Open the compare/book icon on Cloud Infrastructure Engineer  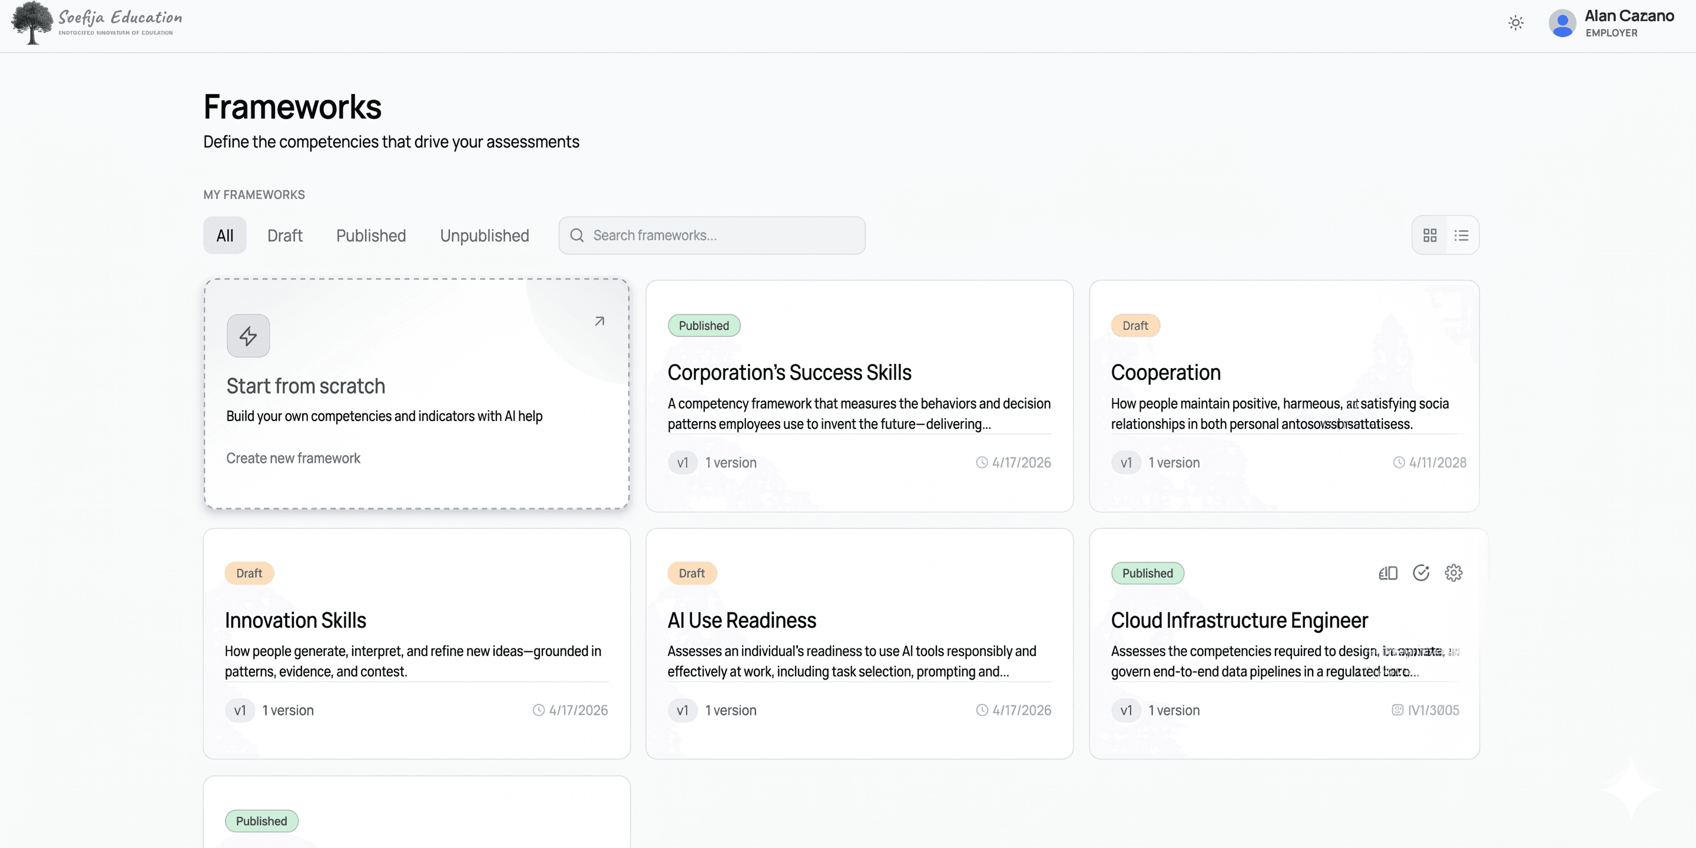tap(1388, 573)
